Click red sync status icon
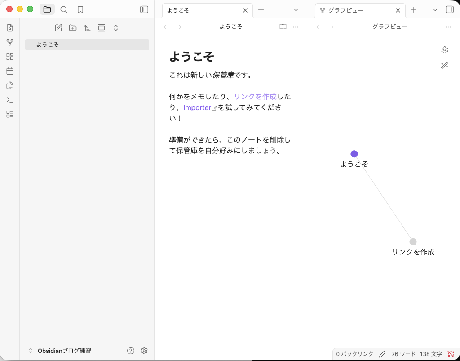This screenshot has height=361, width=460. tap(451, 354)
